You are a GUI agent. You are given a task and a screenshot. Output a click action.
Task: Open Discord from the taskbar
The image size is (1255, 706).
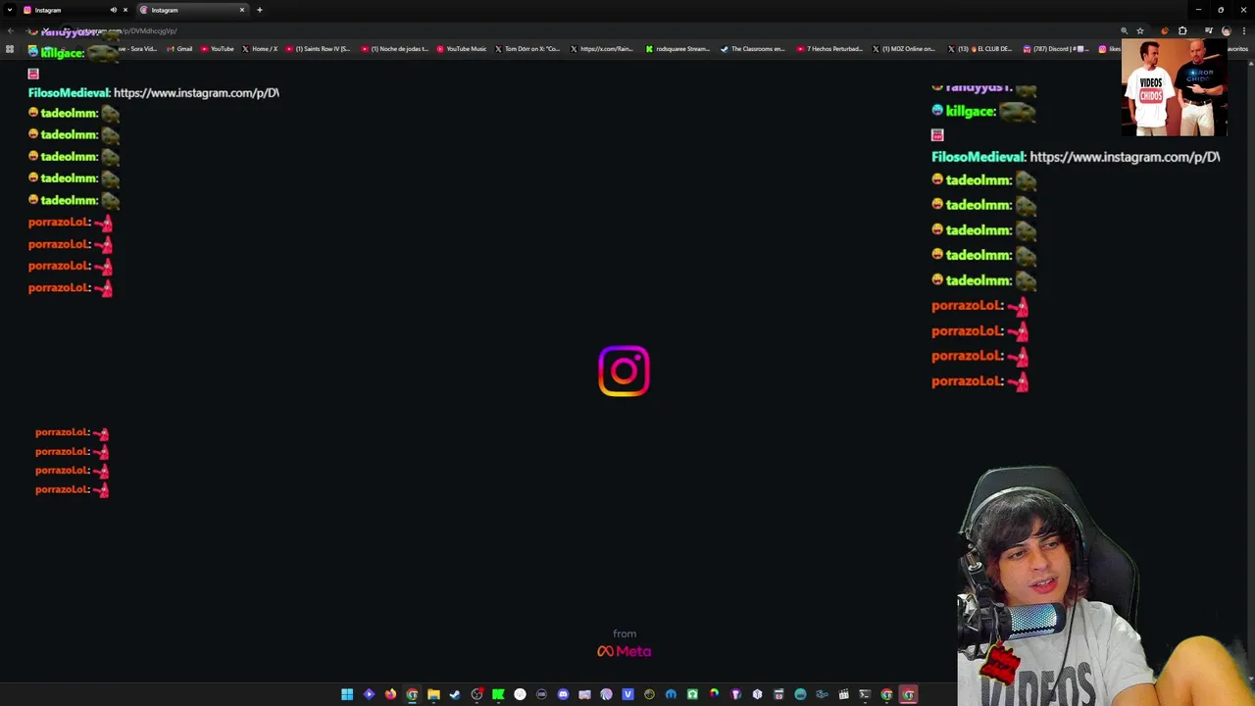pyautogui.click(x=563, y=695)
